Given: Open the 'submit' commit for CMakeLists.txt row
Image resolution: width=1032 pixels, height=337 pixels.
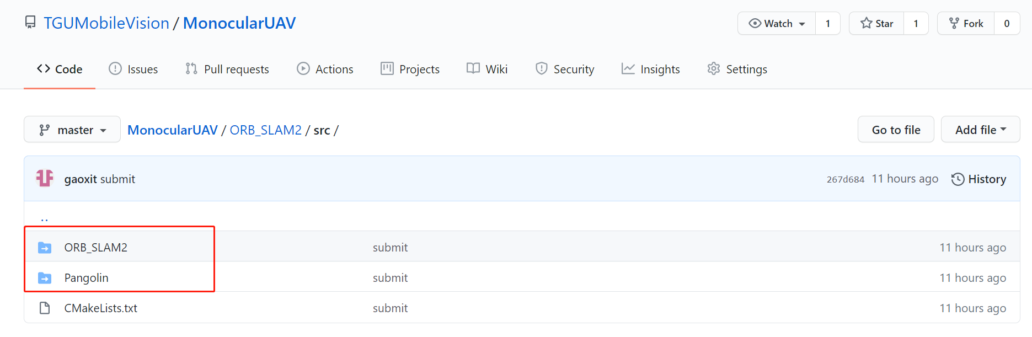Looking at the screenshot, I should pos(391,308).
